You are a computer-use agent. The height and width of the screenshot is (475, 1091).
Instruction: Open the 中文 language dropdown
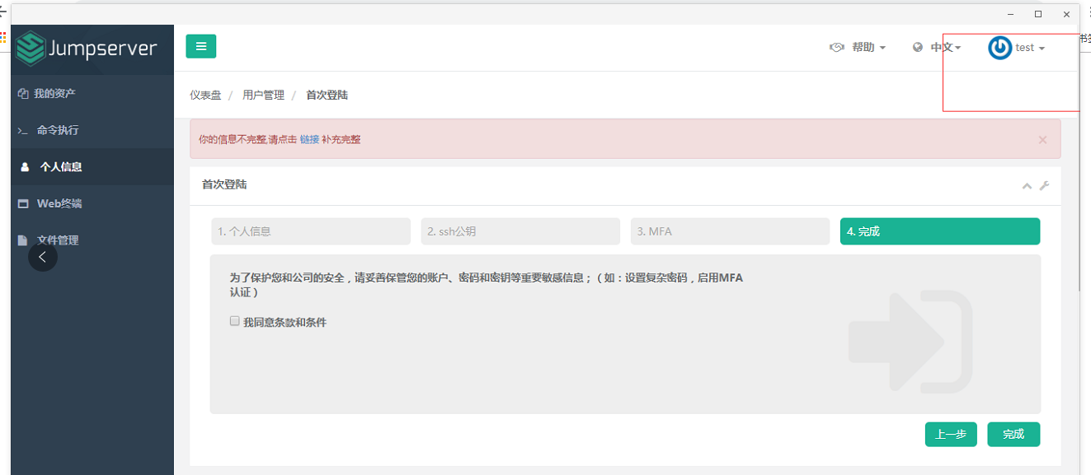point(940,47)
